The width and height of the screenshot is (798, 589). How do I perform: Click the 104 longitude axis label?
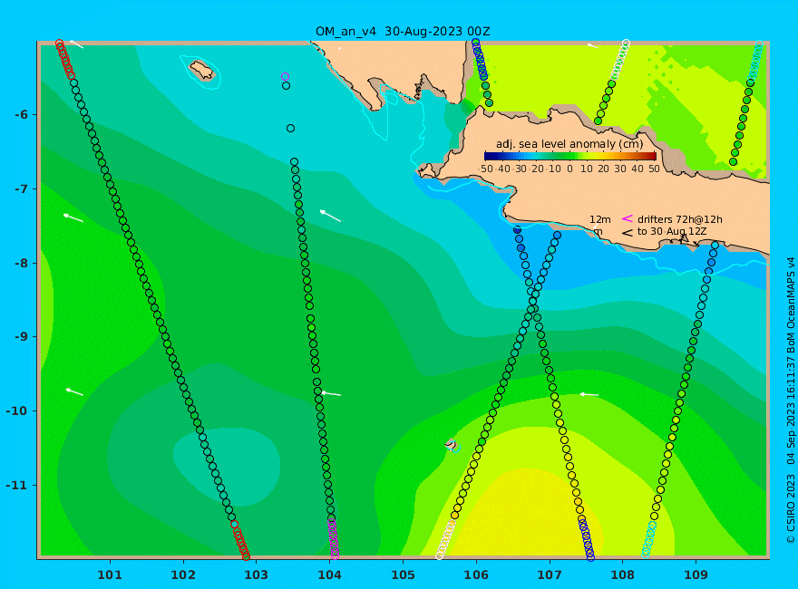tap(330, 575)
